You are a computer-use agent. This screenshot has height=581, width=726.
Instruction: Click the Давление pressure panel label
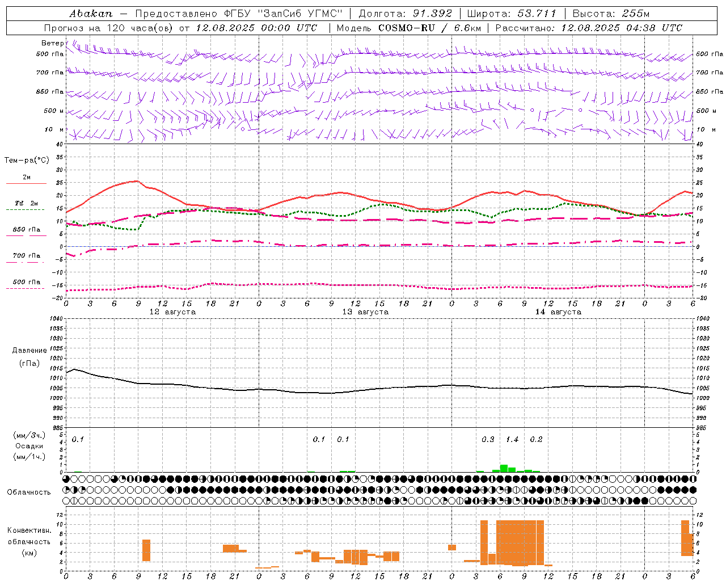pyautogui.click(x=29, y=351)
